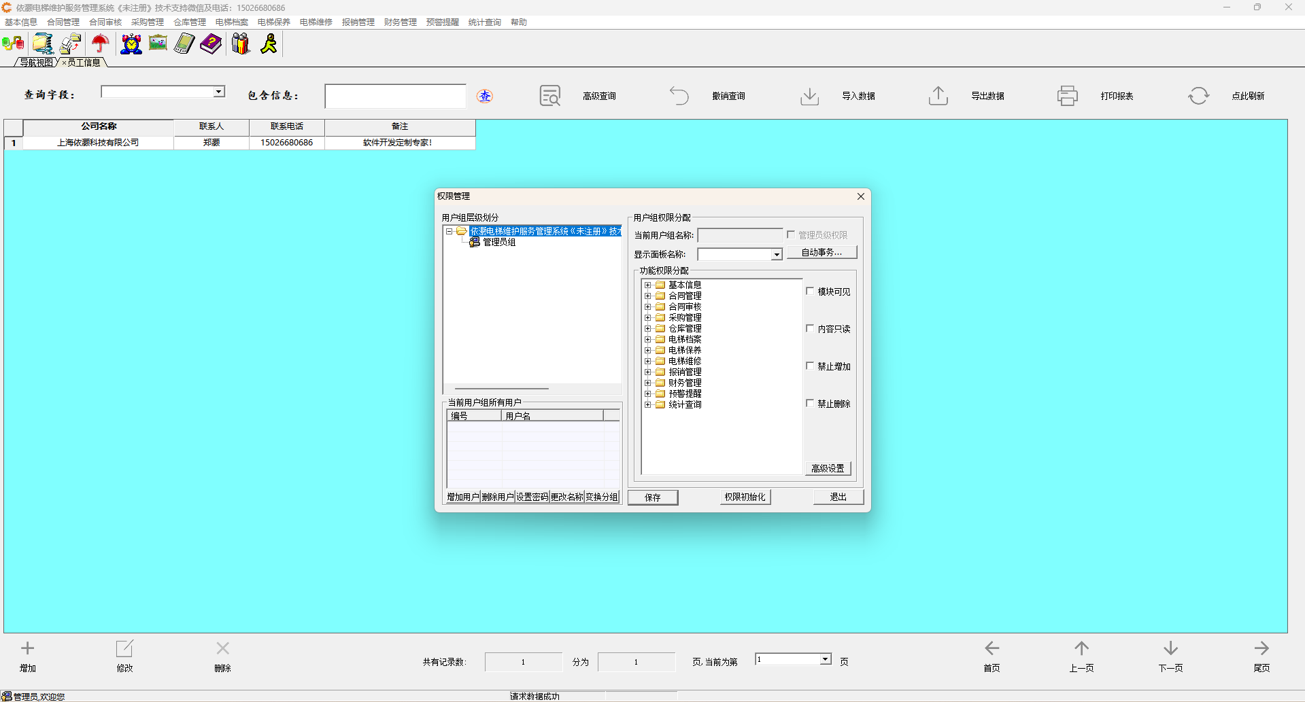Screen dimensions: 1305x702
Task: Click the 包含信息 search input field
Action: click(395, 96)
